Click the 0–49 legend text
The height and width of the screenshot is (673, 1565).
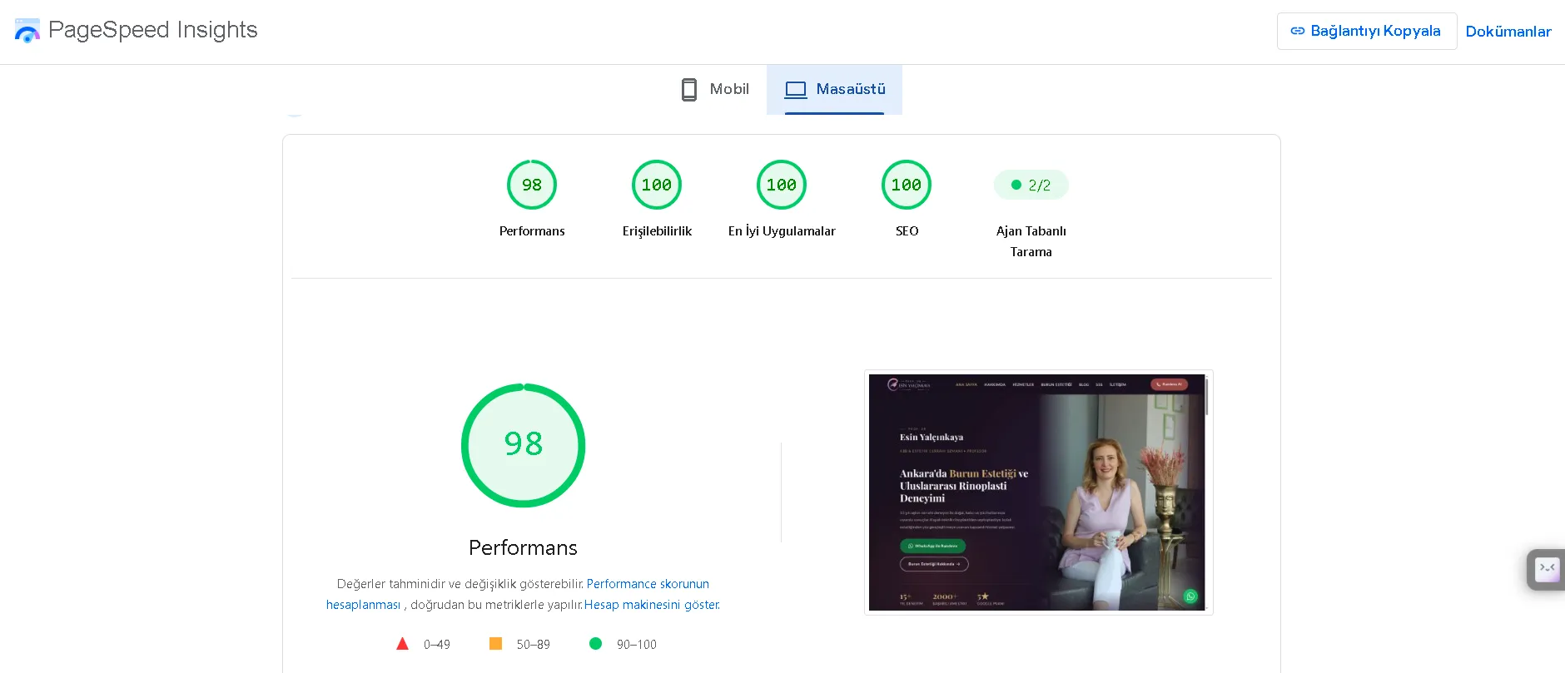pos(437,645)
